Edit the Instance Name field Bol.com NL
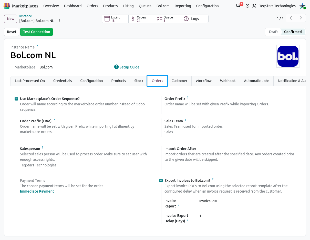The image size is (310, 240). (33, 55)
